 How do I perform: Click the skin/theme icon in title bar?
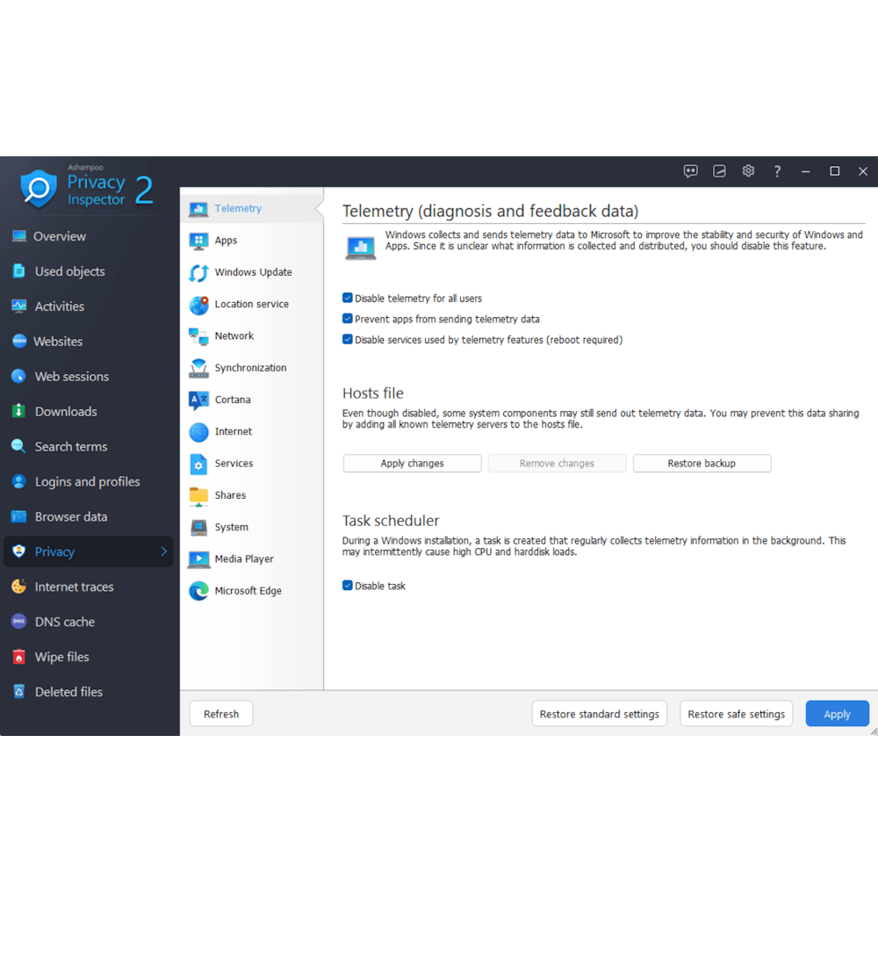tap(719, 171)
